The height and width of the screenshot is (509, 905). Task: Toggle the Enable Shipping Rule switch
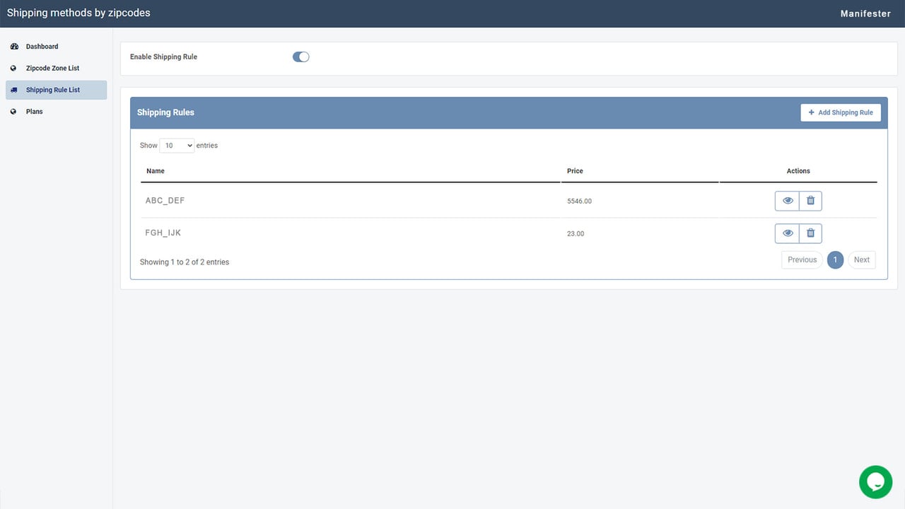click(301, 57)
